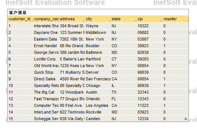Select the city column header

coord(98,19)
